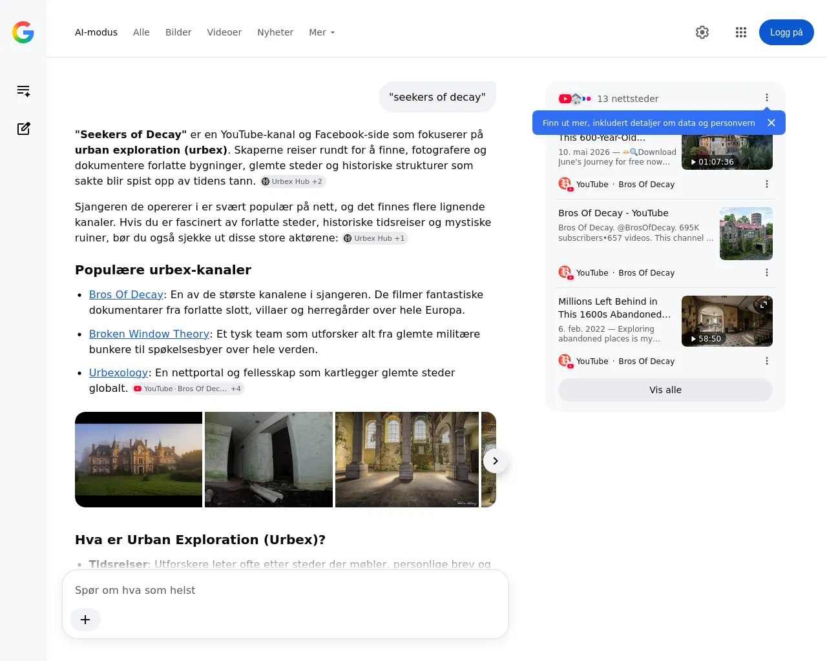Click the "seekers of decay" query bubble
The width and height of the screenshot is (827, 661).
(437, 97)
